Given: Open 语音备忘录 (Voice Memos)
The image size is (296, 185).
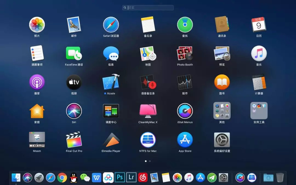Looking at the screenshot, I should tap(148, 82).
